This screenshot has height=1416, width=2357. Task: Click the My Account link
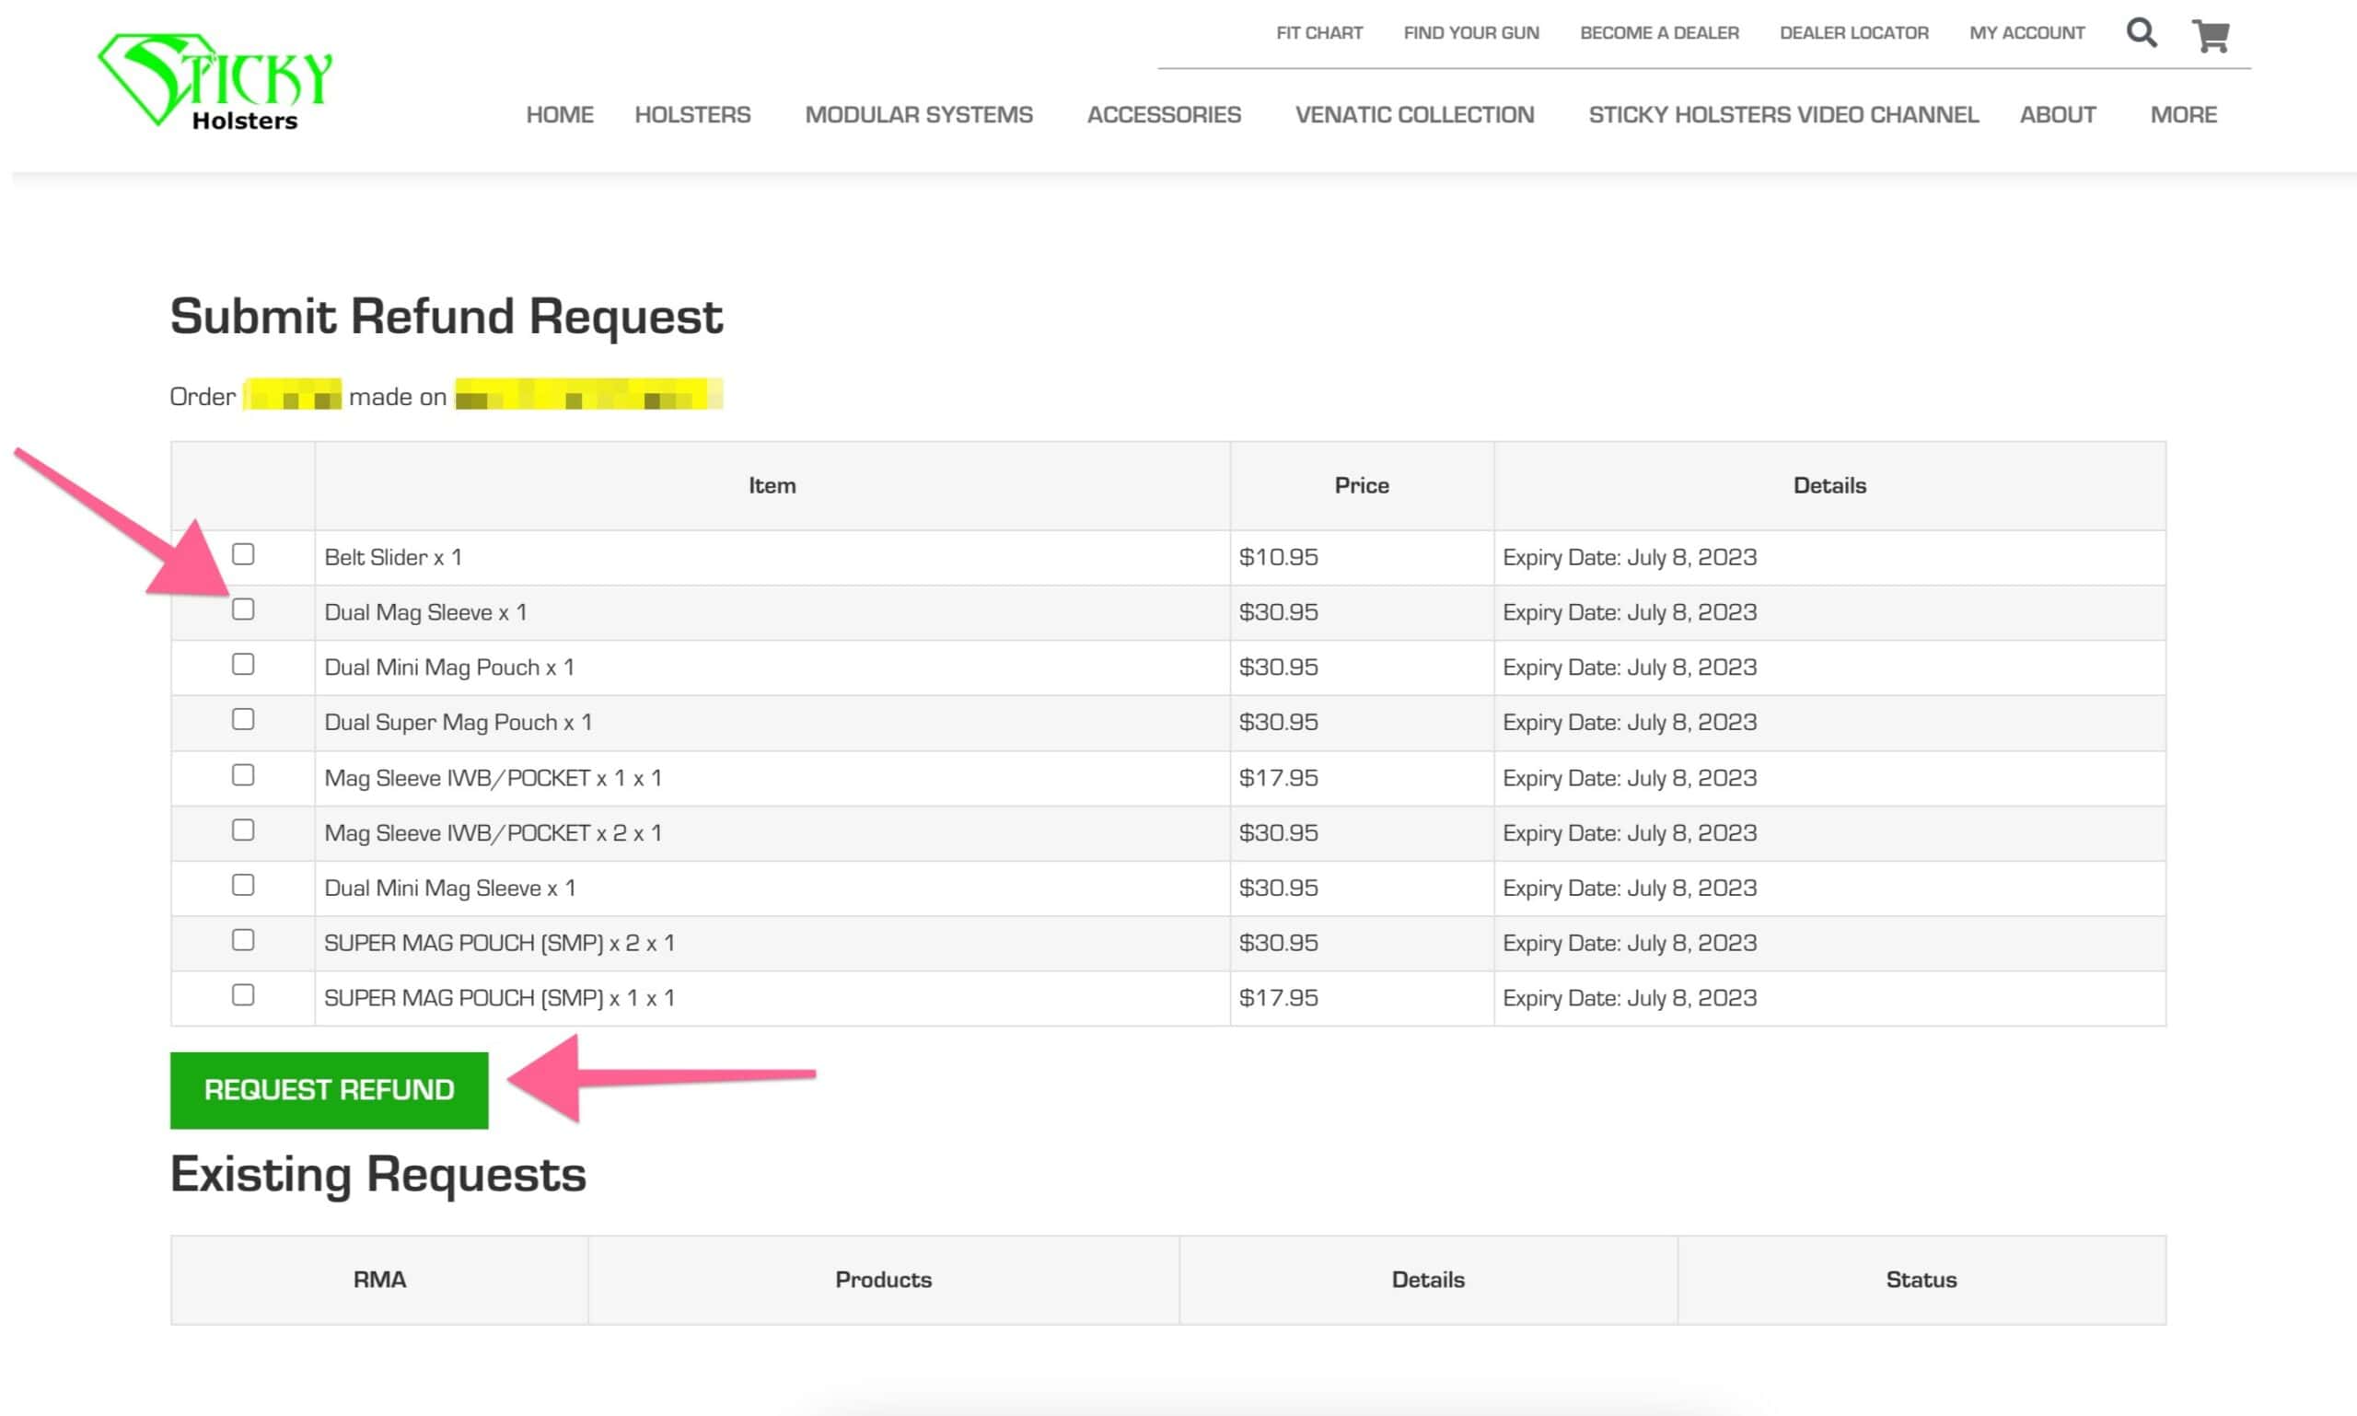click(x=2026, y=33)
